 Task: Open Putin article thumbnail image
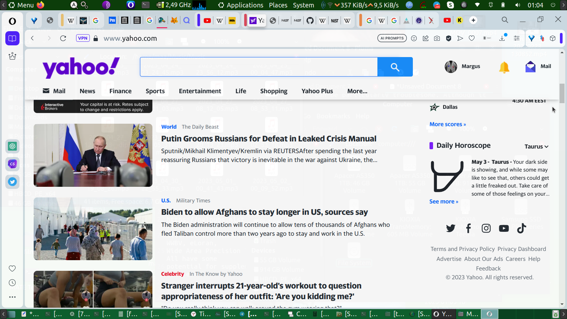[x=93, y=155]
